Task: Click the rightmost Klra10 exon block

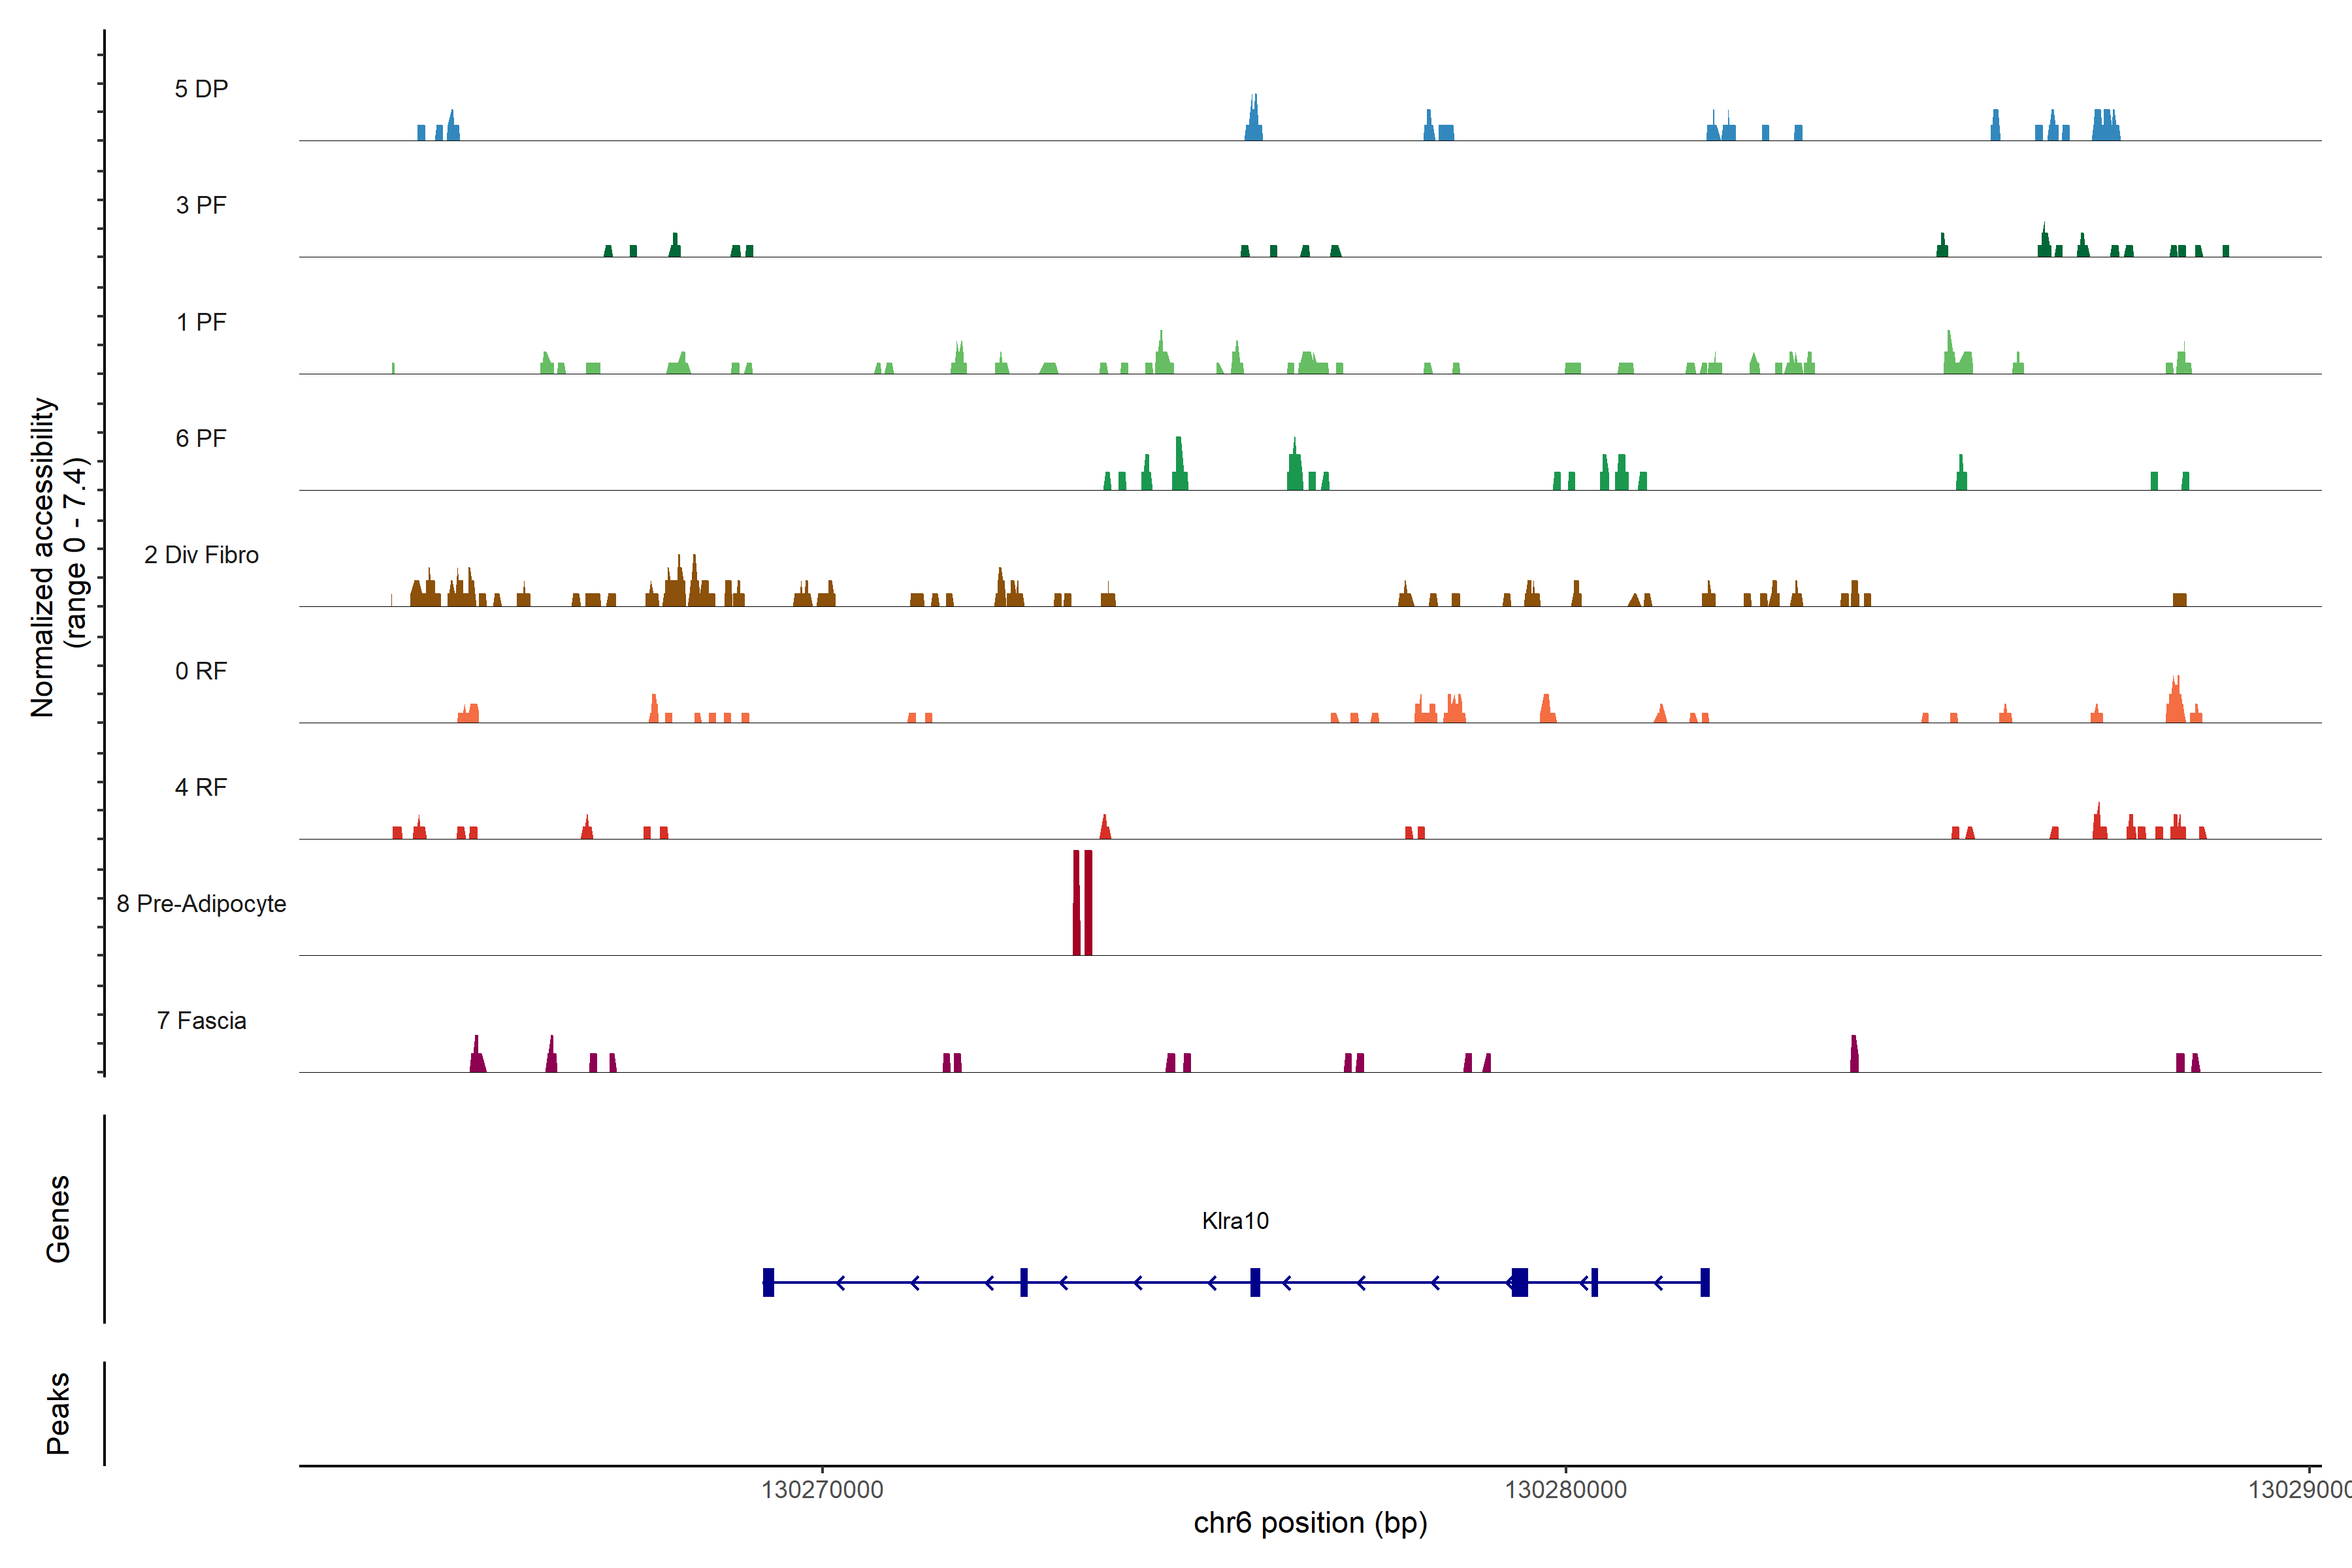Action: 1705,1282
